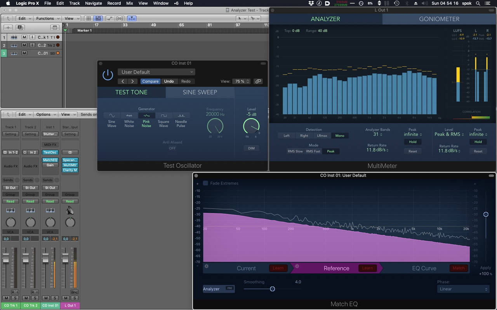Open Match EQ Phase Linear dropdown
Screen dimensions: 497x310
463,289
